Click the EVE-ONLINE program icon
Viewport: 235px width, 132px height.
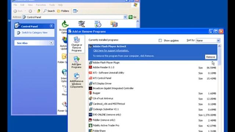(x=90, y=115)
